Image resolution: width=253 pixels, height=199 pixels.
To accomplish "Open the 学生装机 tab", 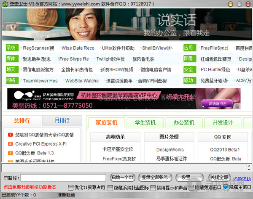I will (x=145, y=123).
